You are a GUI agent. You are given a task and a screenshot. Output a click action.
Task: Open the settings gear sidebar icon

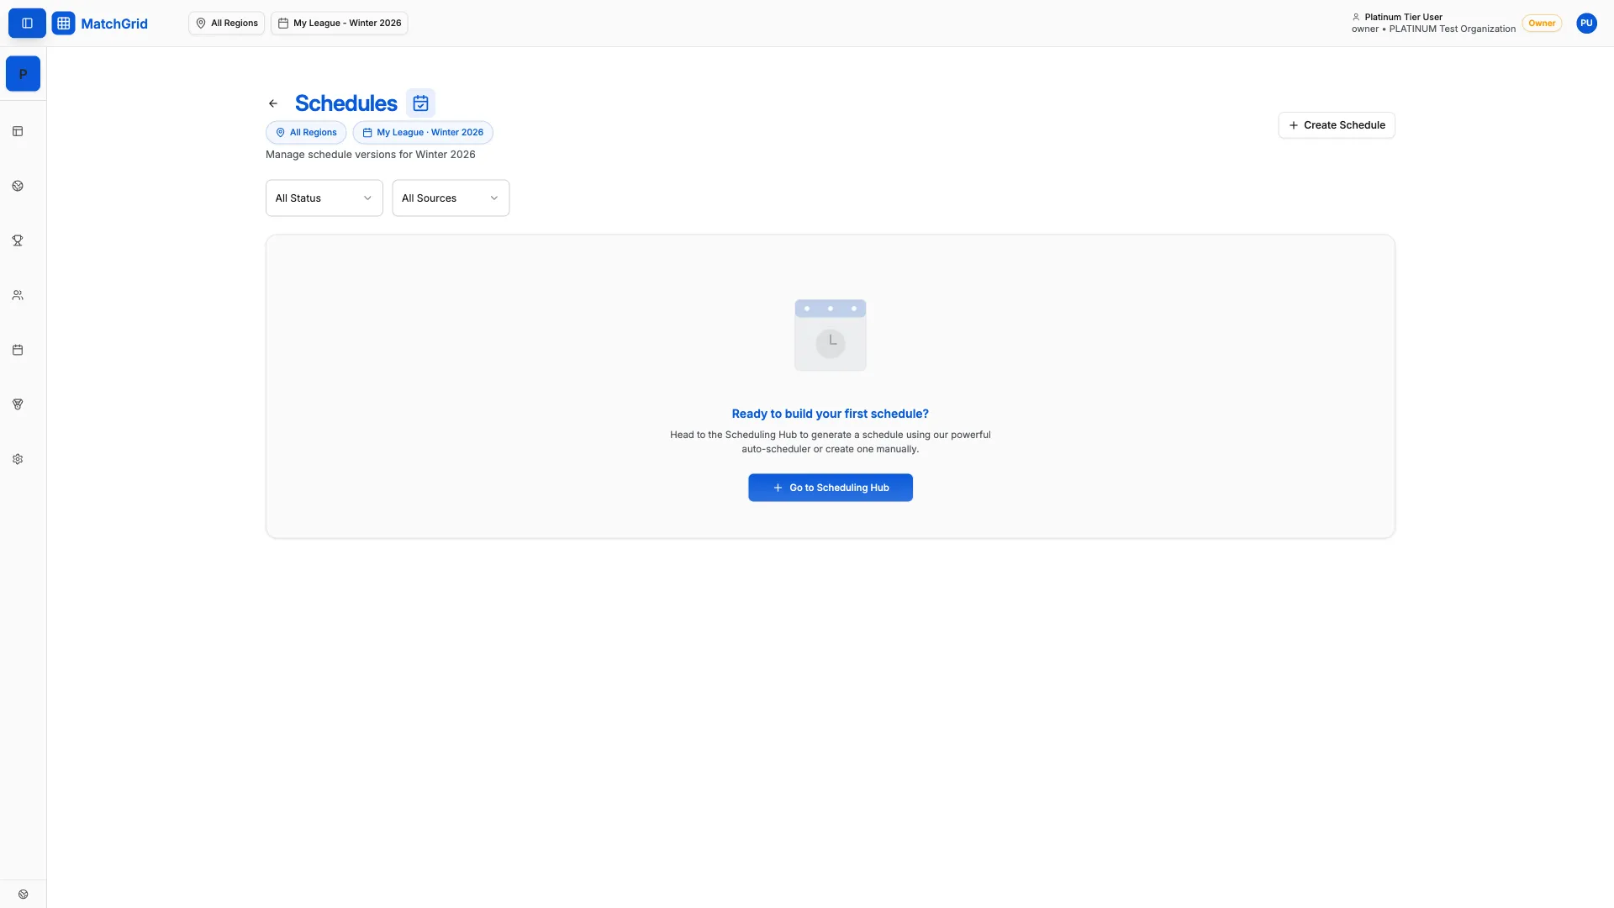(x=18, y=459)
